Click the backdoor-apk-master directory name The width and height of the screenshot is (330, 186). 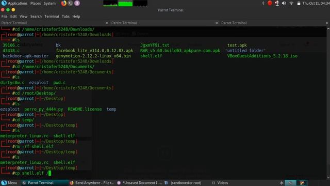[25, 56]
